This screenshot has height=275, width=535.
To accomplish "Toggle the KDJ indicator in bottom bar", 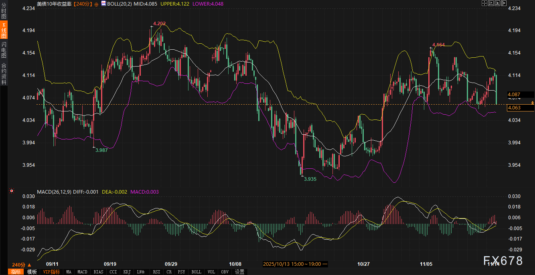I will pos(127,272).
